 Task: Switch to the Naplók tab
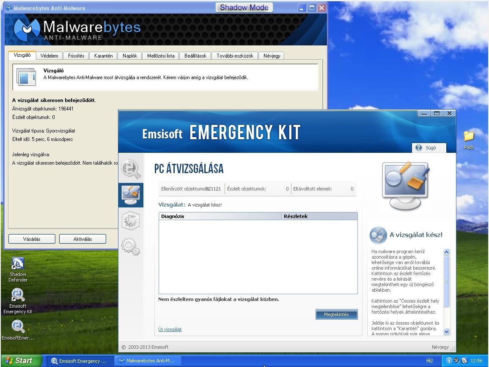pyautogui.click(x=130, y=55)
